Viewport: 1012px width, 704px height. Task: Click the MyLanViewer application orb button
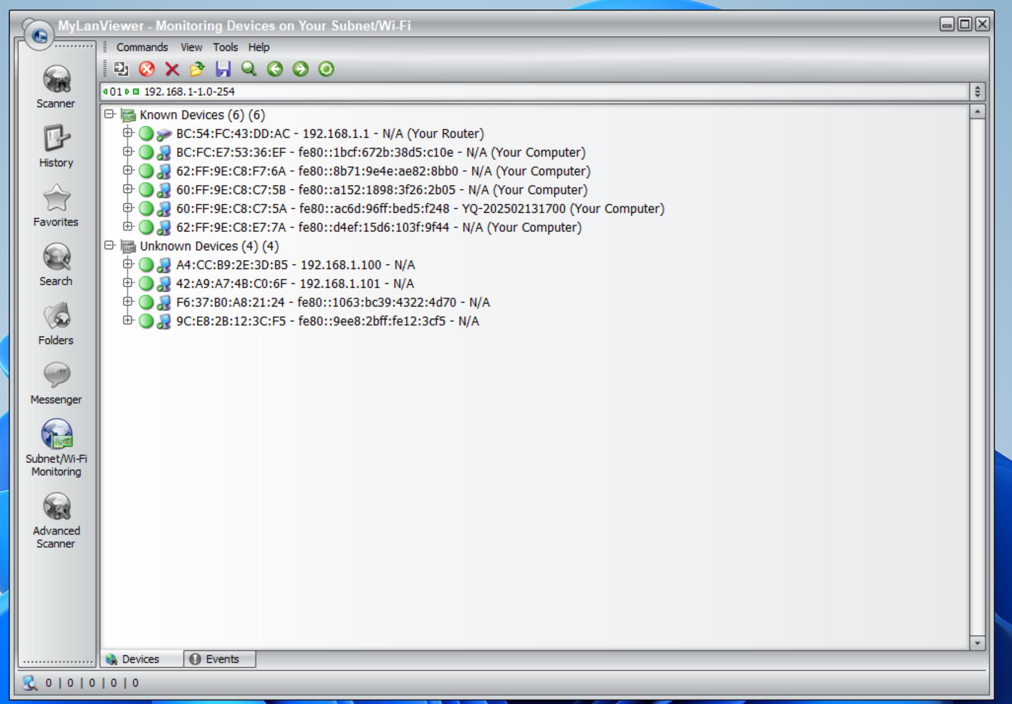point(39,34)
